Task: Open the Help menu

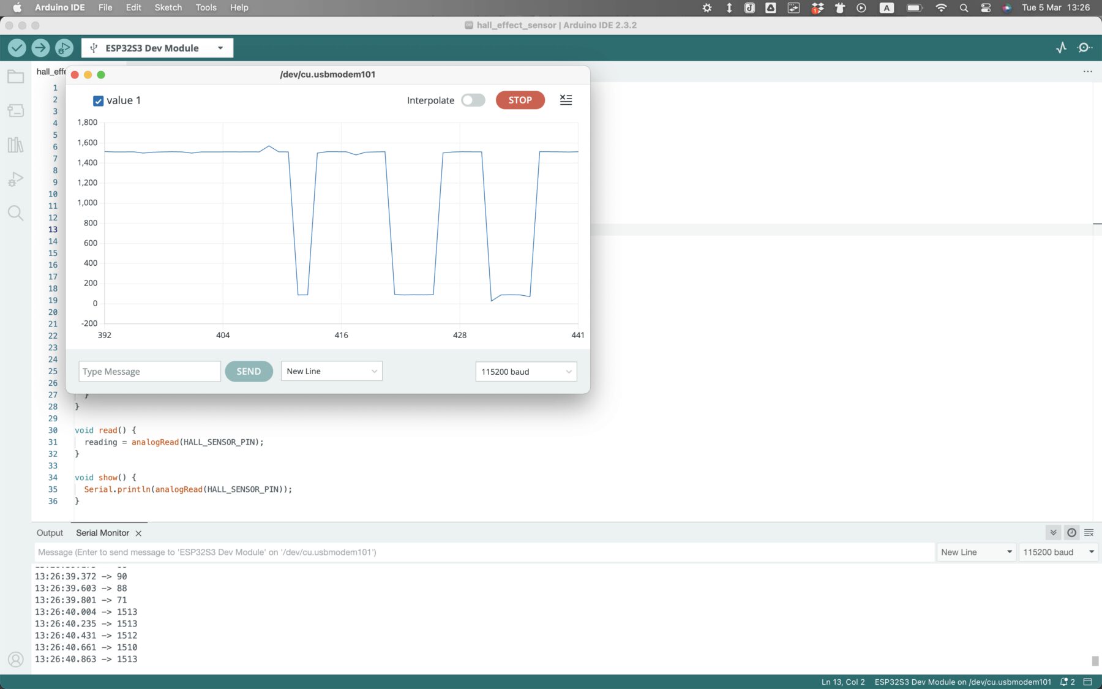Action: (239, 7)
